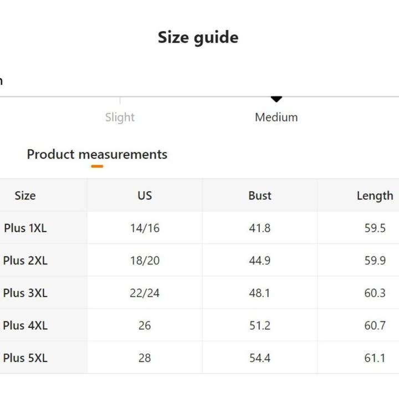Click bust measurement 44.9

pos(259,260)
